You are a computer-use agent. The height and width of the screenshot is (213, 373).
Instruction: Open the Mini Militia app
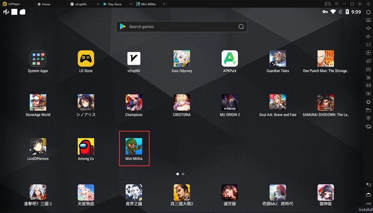(134, 147)
